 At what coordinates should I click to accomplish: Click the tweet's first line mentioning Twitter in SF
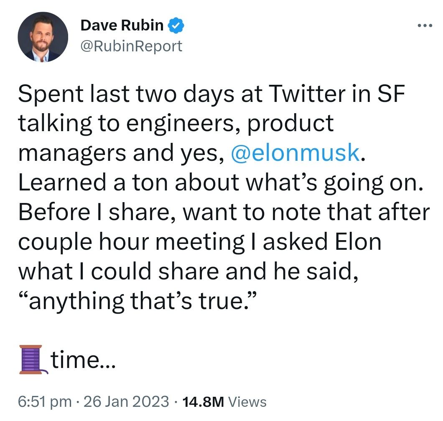pyautogui.click(x=211, y=95)
